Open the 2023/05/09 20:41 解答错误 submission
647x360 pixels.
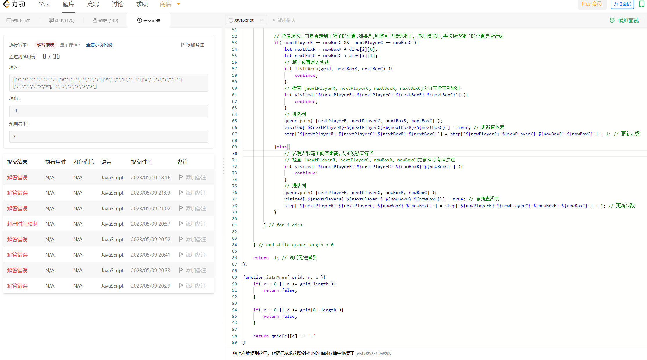click(x=17, y=255)
